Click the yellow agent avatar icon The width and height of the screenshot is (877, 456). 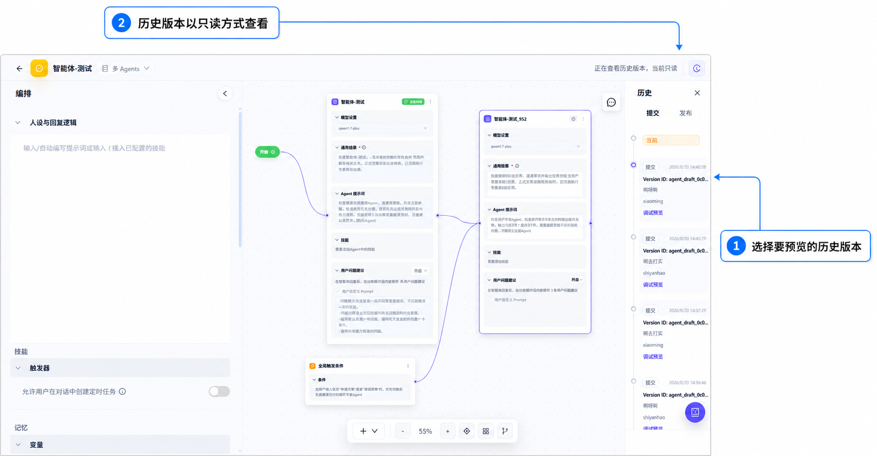pos(39,68)
